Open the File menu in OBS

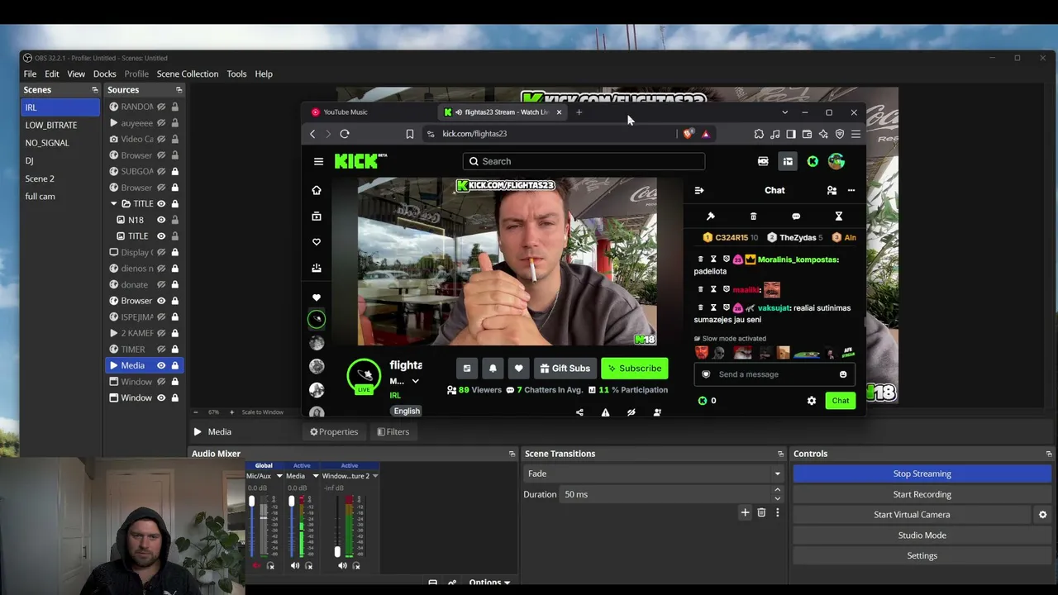tap(30, 74)
